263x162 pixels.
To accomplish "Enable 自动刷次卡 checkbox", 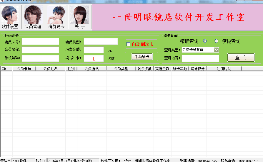I will click(x=128, y=44).
